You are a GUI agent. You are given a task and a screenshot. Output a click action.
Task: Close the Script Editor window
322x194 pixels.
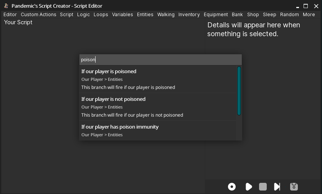[316, 6]
